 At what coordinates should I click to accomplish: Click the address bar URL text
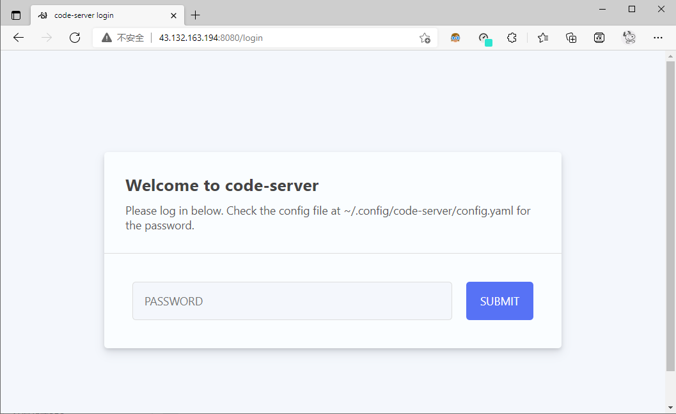211,38
